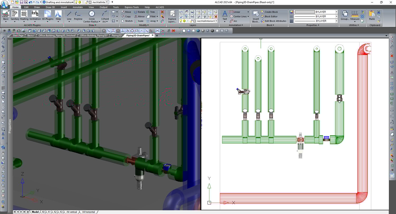396x214 pixels.
Task: Toggle the layer lock padlock icon
Action: click(x=191, y=21)
